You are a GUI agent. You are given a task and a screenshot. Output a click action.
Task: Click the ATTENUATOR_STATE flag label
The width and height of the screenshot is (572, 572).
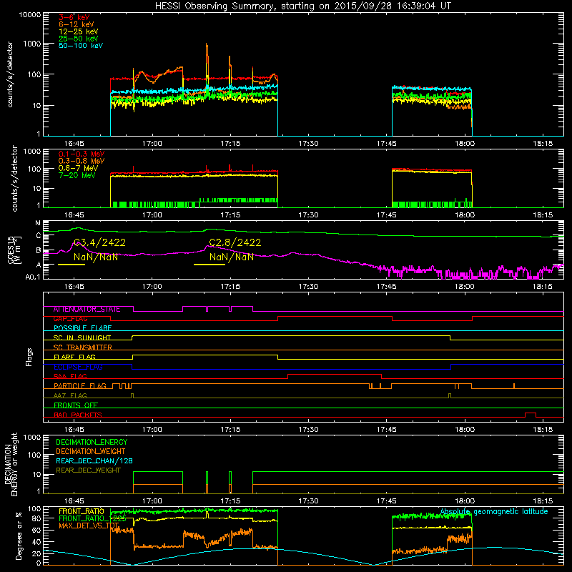pyautogui.click(x=87, y=310)
